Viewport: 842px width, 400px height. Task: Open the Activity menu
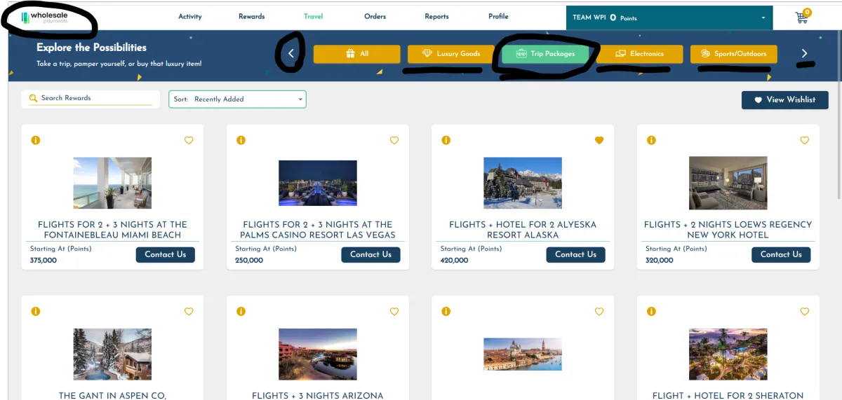coord(189,17)
